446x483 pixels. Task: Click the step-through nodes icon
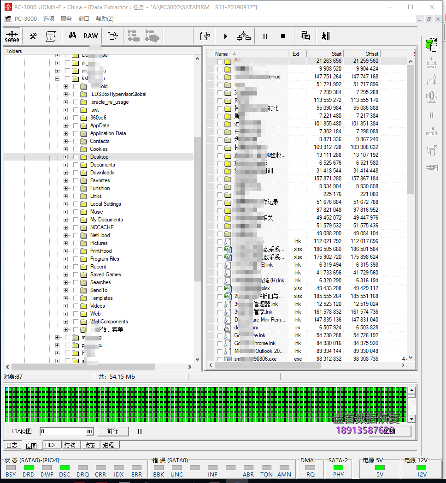(244, 36)
